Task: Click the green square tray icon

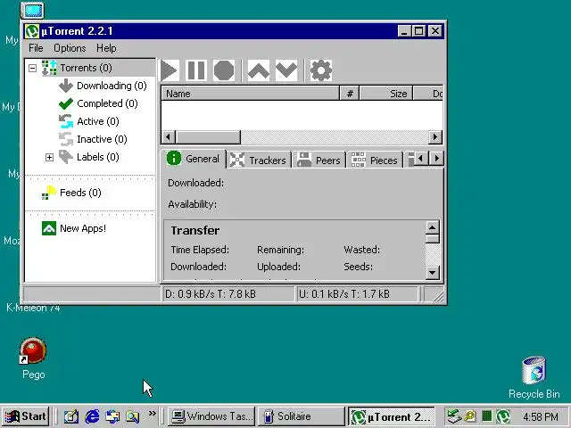Action: pos(487,416)
